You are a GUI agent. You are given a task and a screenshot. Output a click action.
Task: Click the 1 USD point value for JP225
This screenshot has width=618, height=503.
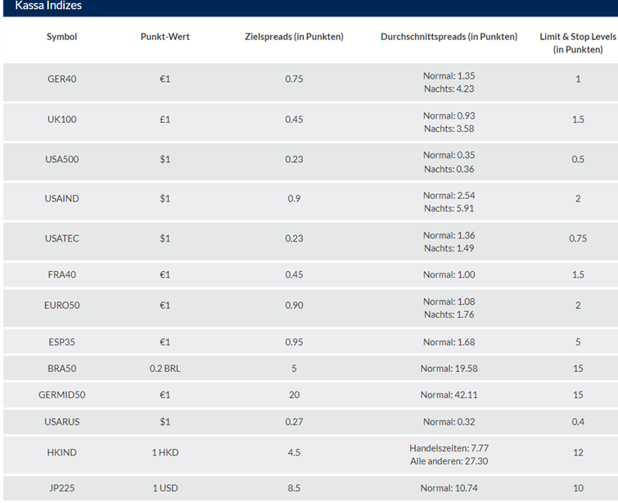coord(165,488)
